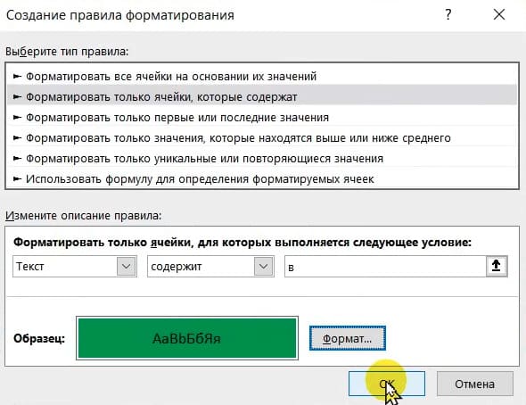Image resolution: width=526 pixels, height=405 pixels.
Task: Open the 'Текст' combo box
Action: 75,267
